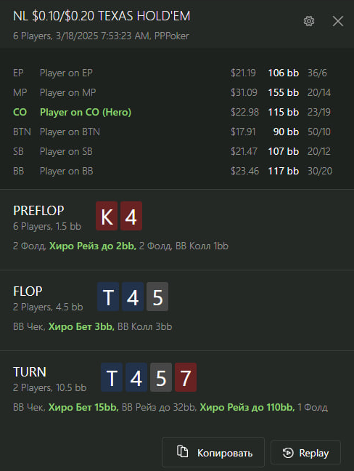Open the settings gear icon
The image size is (354, 471).
pyautogui.click(x=309, y=21)
